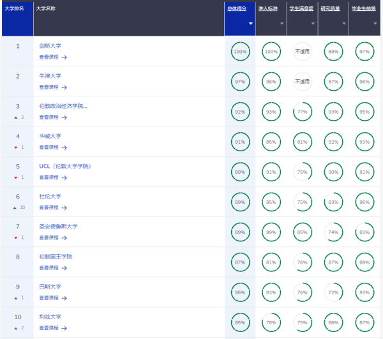Click 86% overall score circle for 巴斯大学
383x339 pixels.
click(241, 292)
